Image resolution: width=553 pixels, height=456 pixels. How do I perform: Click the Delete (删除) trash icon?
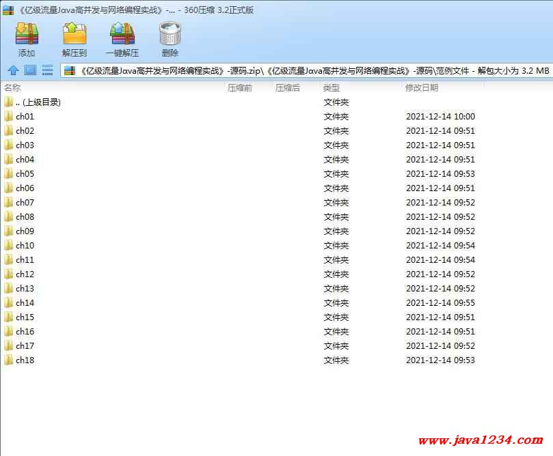170,34
